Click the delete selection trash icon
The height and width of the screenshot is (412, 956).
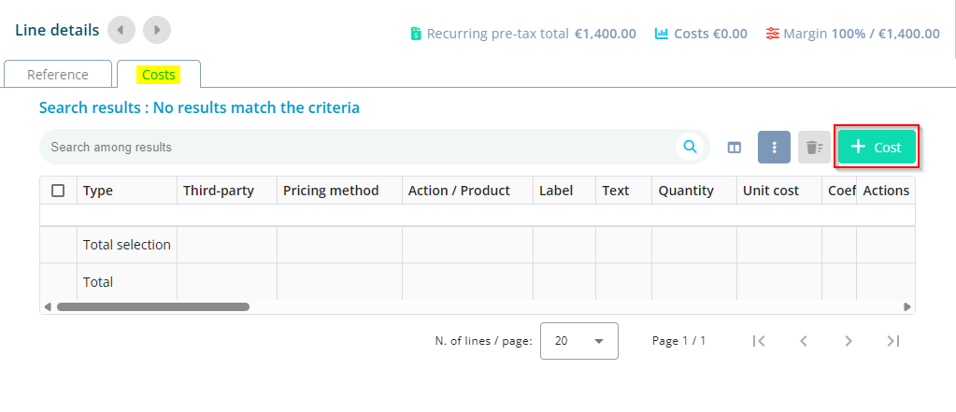814,148
